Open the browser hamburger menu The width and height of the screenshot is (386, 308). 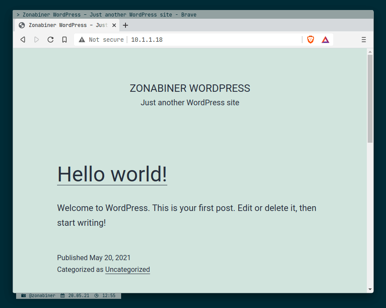364,40
